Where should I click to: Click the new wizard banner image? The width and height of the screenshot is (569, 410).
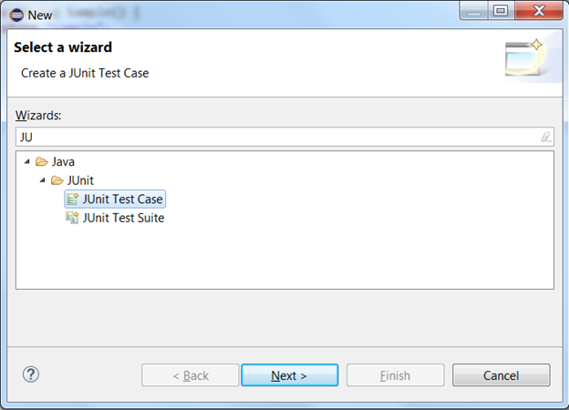[x=524, y=57]
